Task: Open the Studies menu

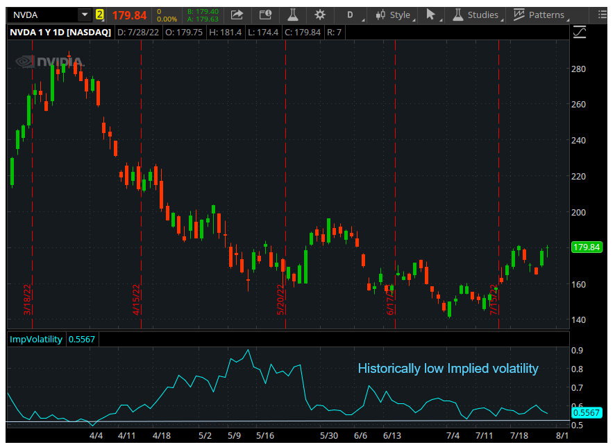Action: tap(476, 15)
